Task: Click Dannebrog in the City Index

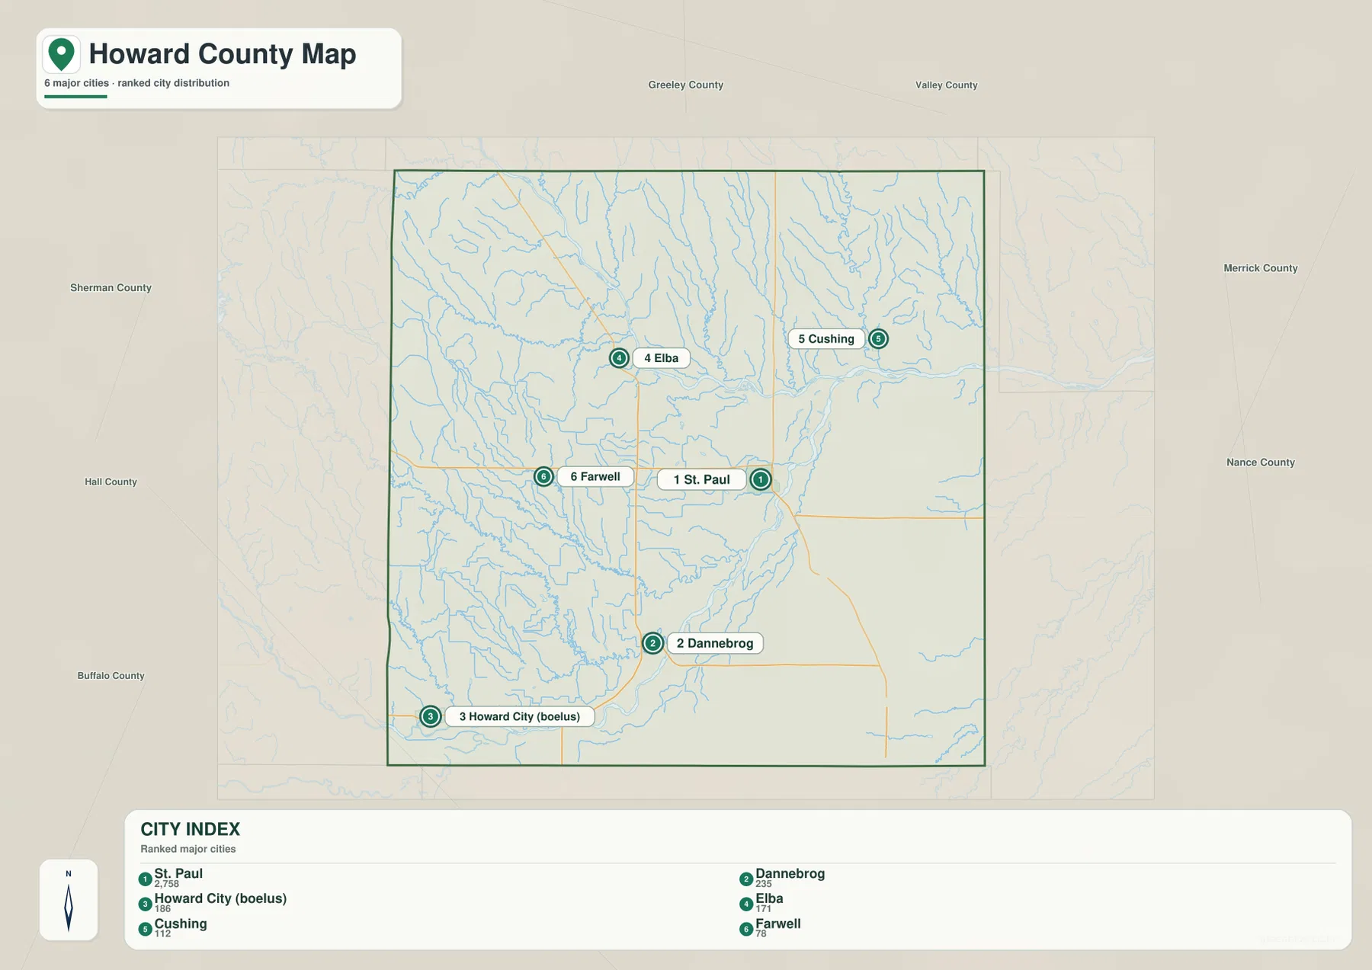Action: point(790,873)
